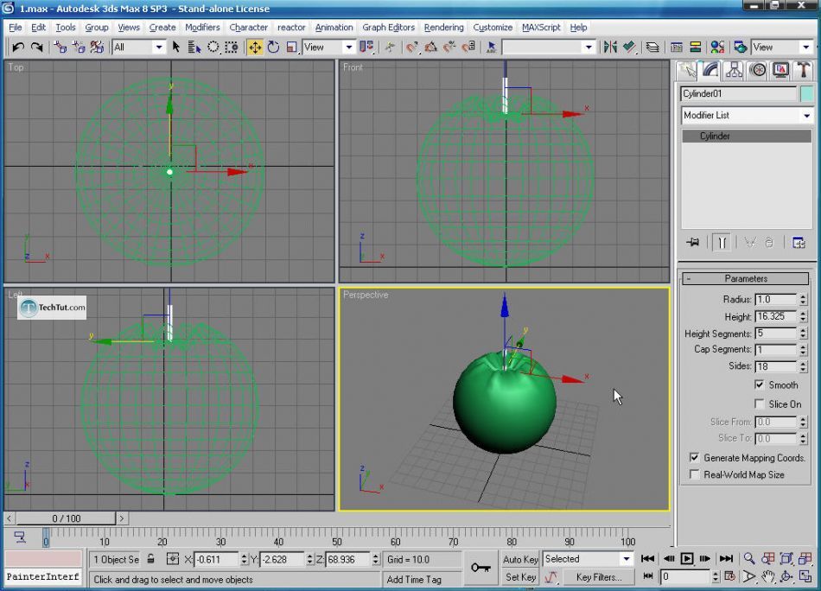Select the Select and Move tool

[255, 48]
